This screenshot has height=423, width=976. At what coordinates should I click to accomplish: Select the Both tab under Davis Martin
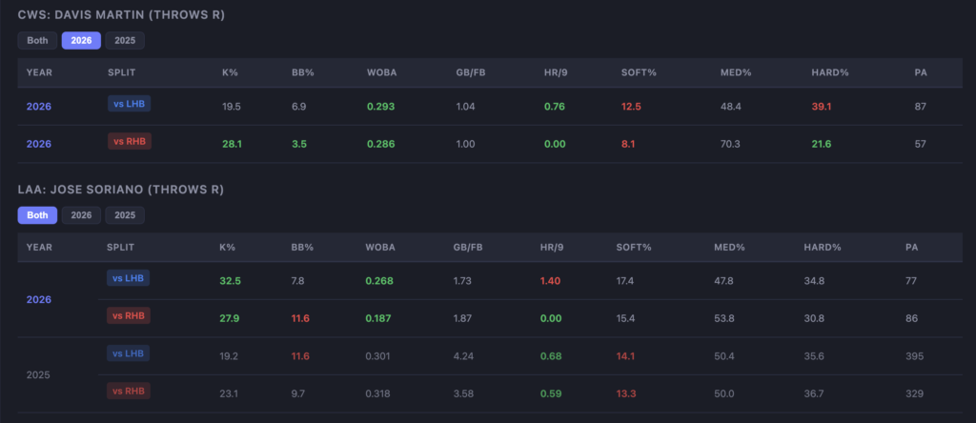tap(37, 40)
